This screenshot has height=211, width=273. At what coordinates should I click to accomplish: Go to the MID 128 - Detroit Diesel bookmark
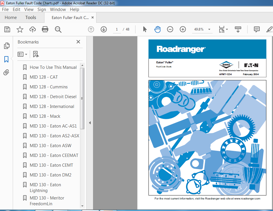pos(53,97)
